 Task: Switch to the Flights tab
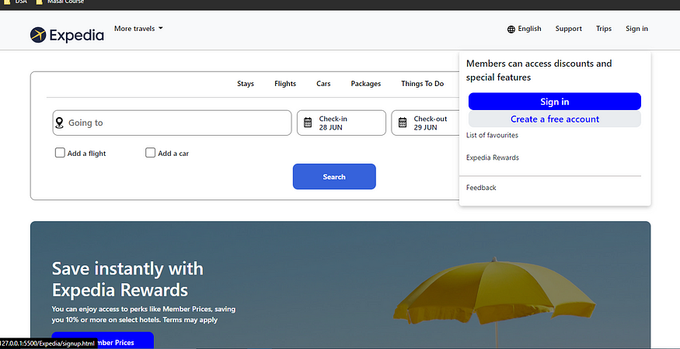[x=285, y=84]
